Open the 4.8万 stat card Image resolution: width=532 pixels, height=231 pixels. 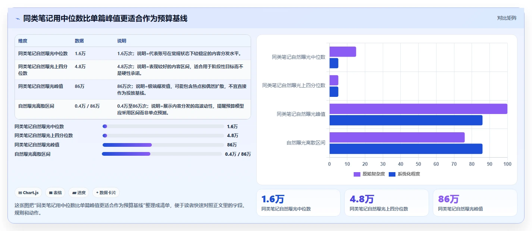tap(387, 203)
